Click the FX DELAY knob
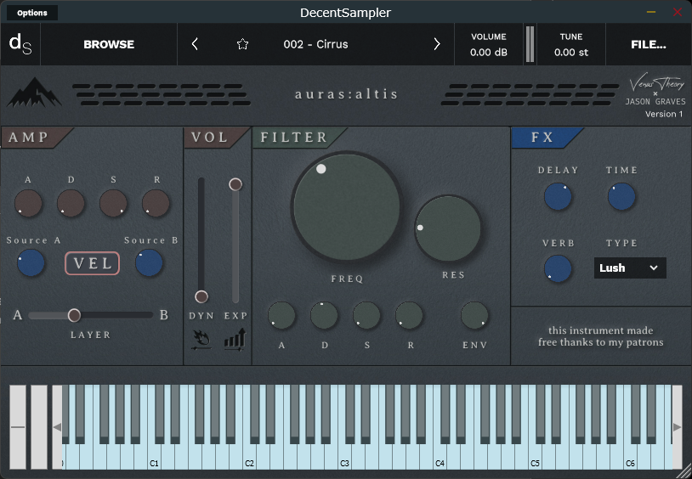The width and height of the screenshot is (692, 479). (558, 197)
